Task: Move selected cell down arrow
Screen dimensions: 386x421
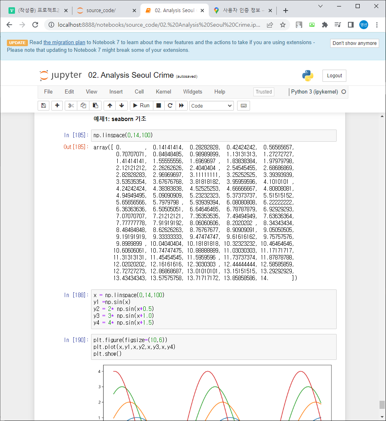Action: click(x=122, y=106)
